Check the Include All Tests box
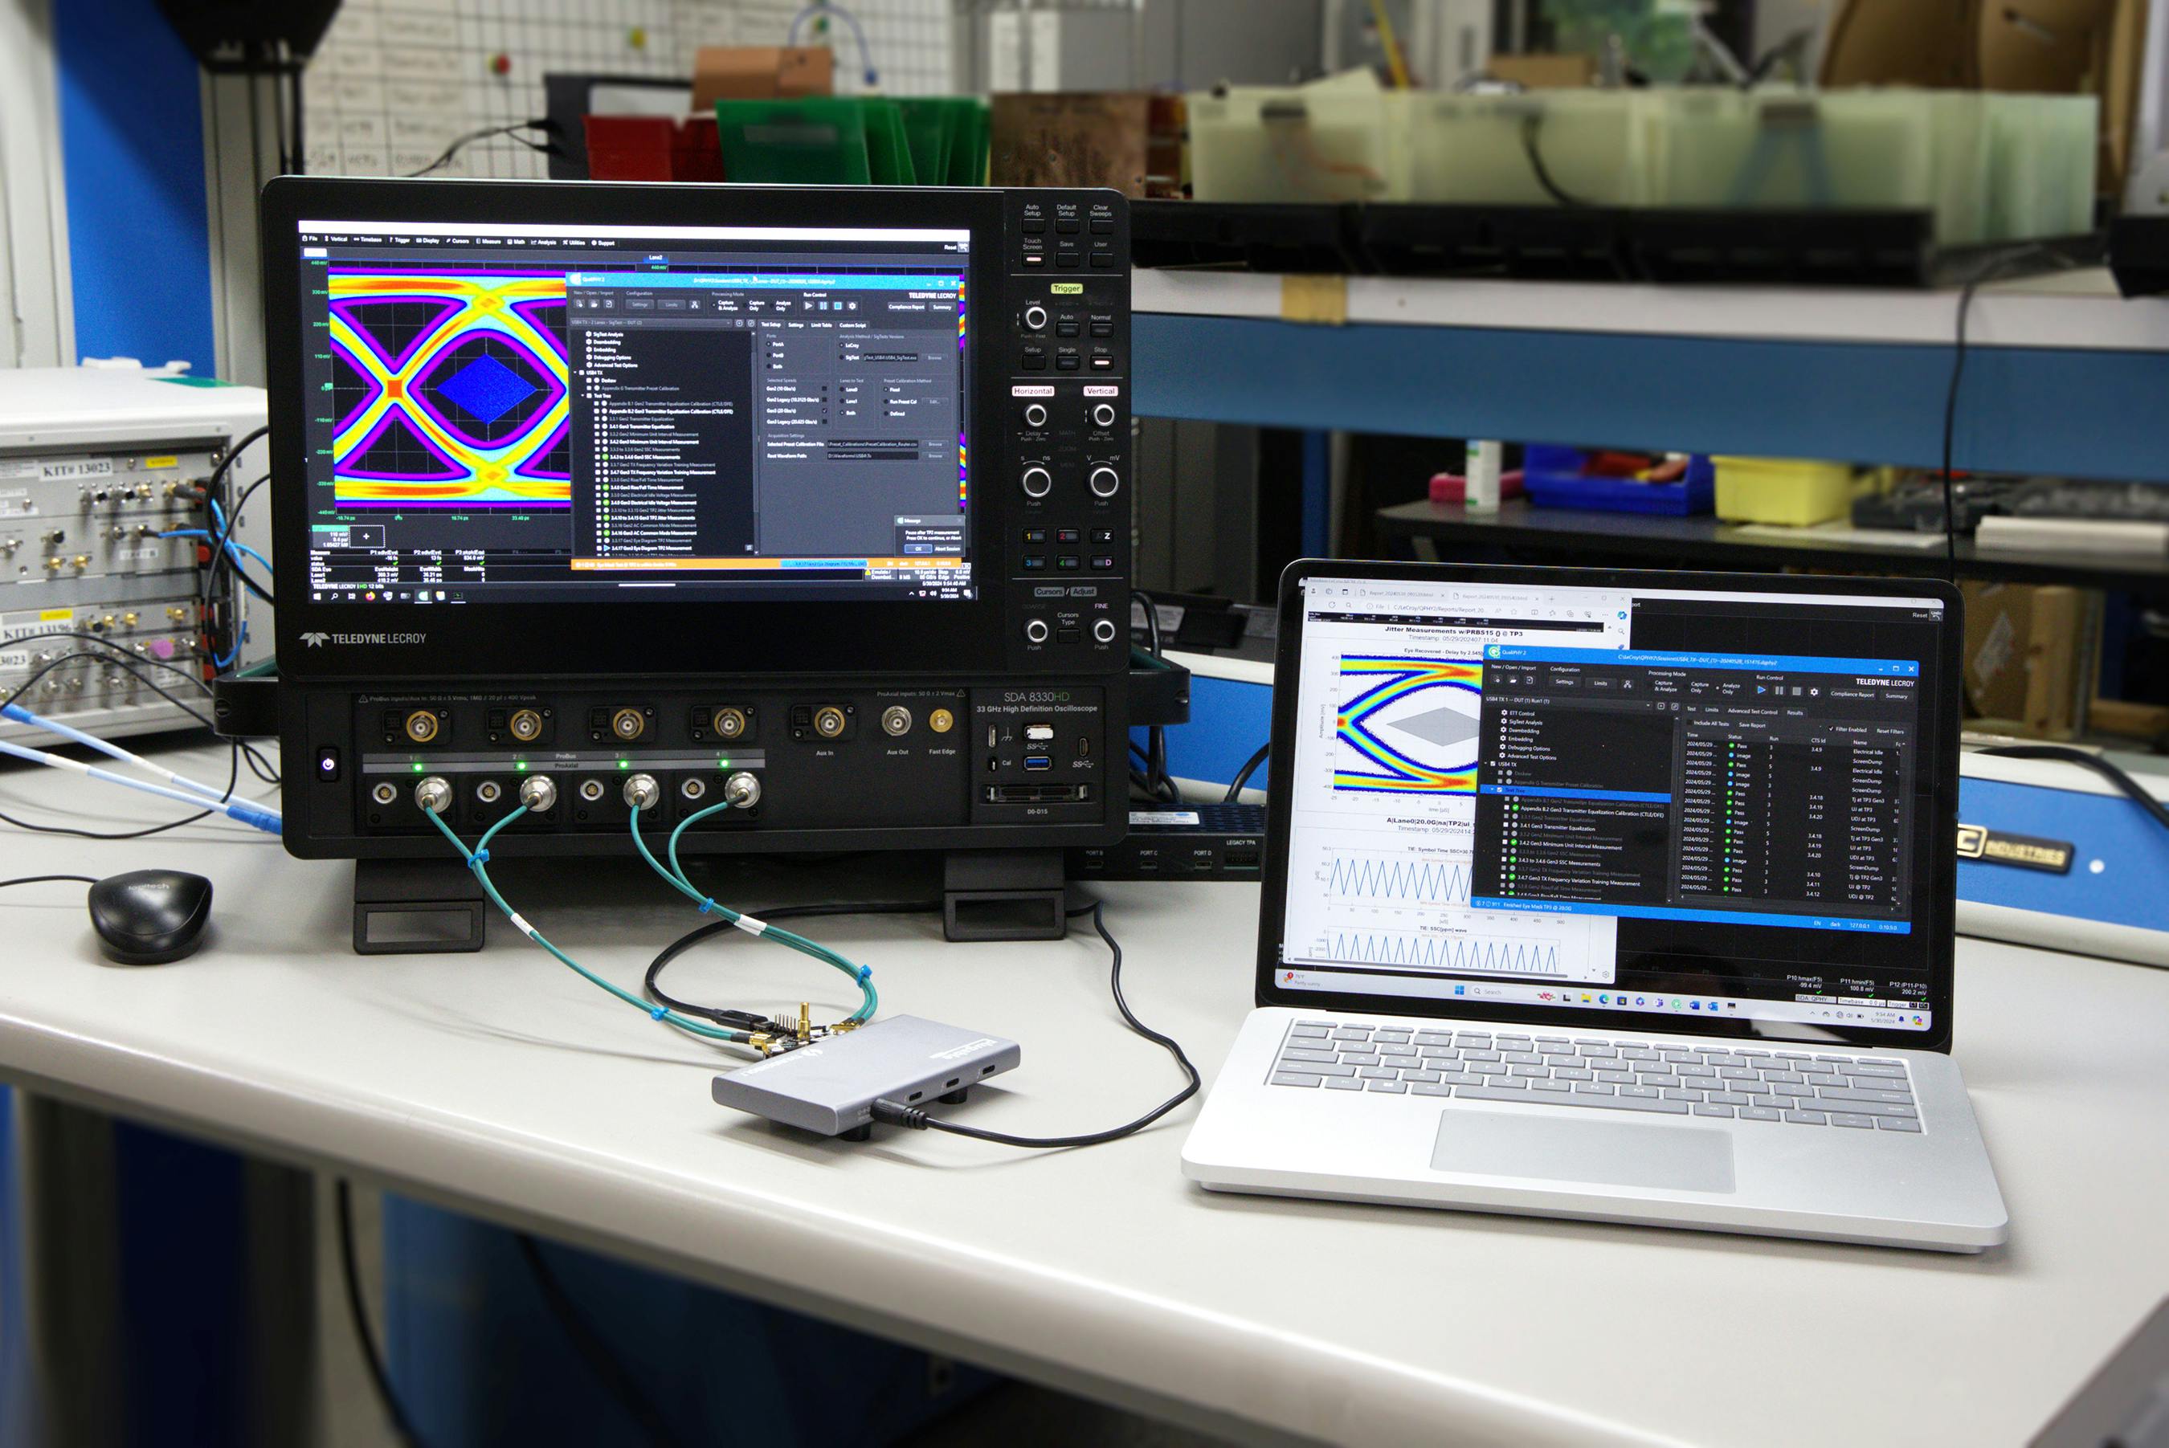This screenshot has width=2169, height=1448. (x=1689, y=723)
